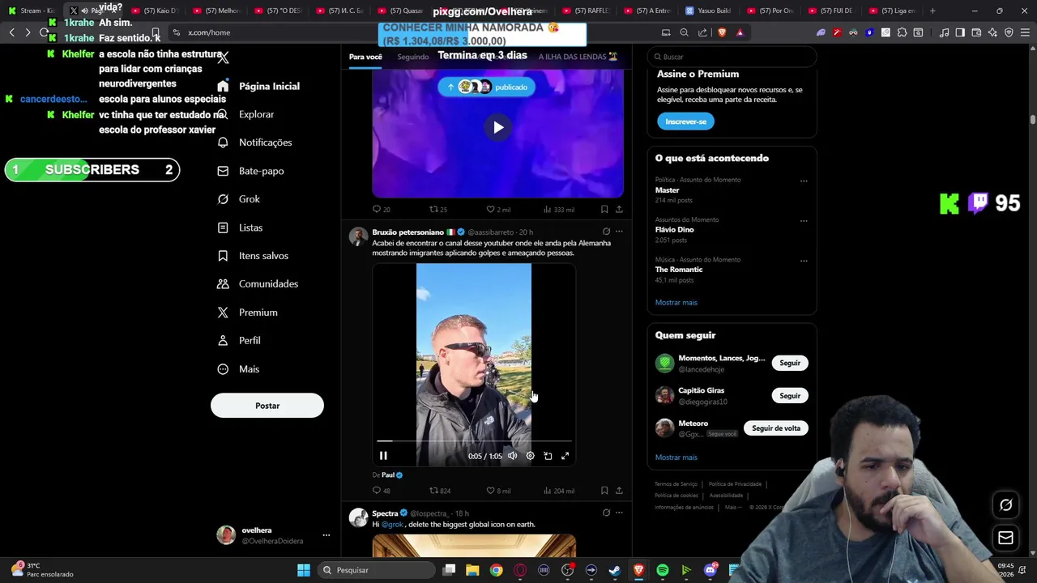The height and width of the screenshot is (583, 1037).
Task: Share the Bruxão petersoniano post
Action: [x=619, y=491]
